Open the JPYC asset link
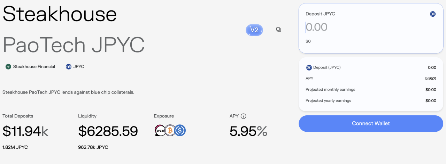Image resolution: width=446 pixels, height=164 pixels. point(79,67)
